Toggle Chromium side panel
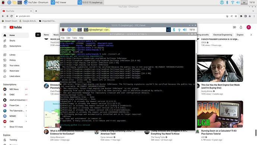This screenshot has height=145, width=257. [x=245, y=16]
